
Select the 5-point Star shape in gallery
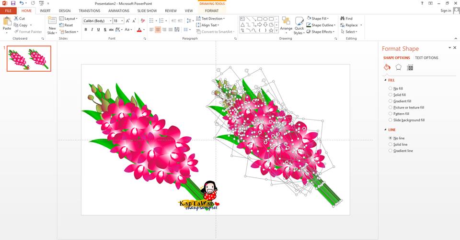[x=271, y=31]
